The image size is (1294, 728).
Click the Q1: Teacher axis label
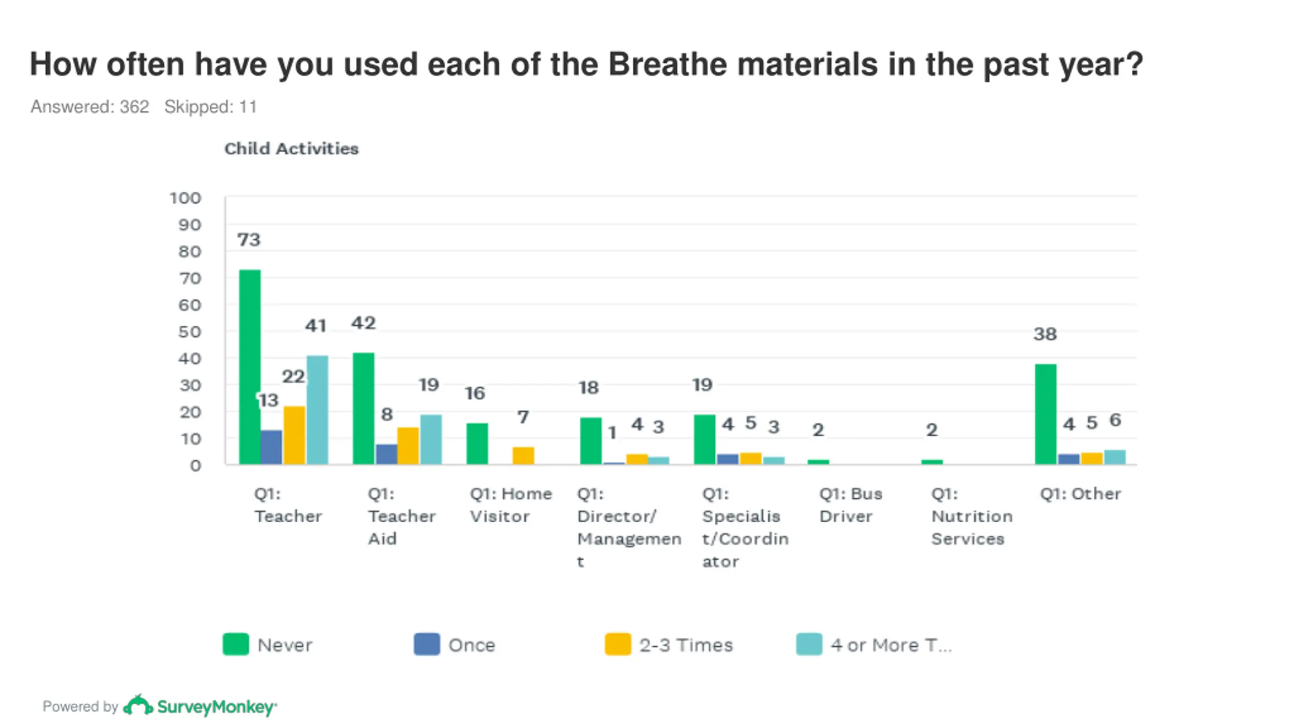click(x=288, y=505)
